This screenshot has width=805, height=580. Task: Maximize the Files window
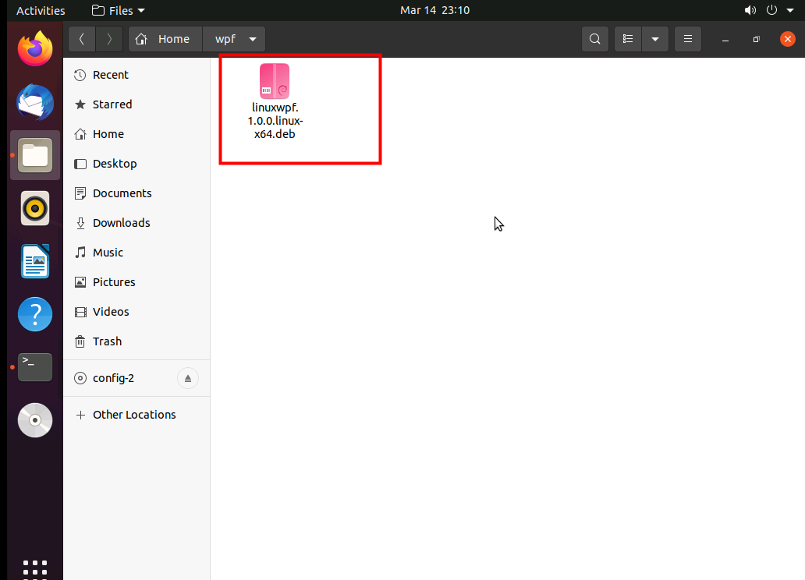coord(756,39)
